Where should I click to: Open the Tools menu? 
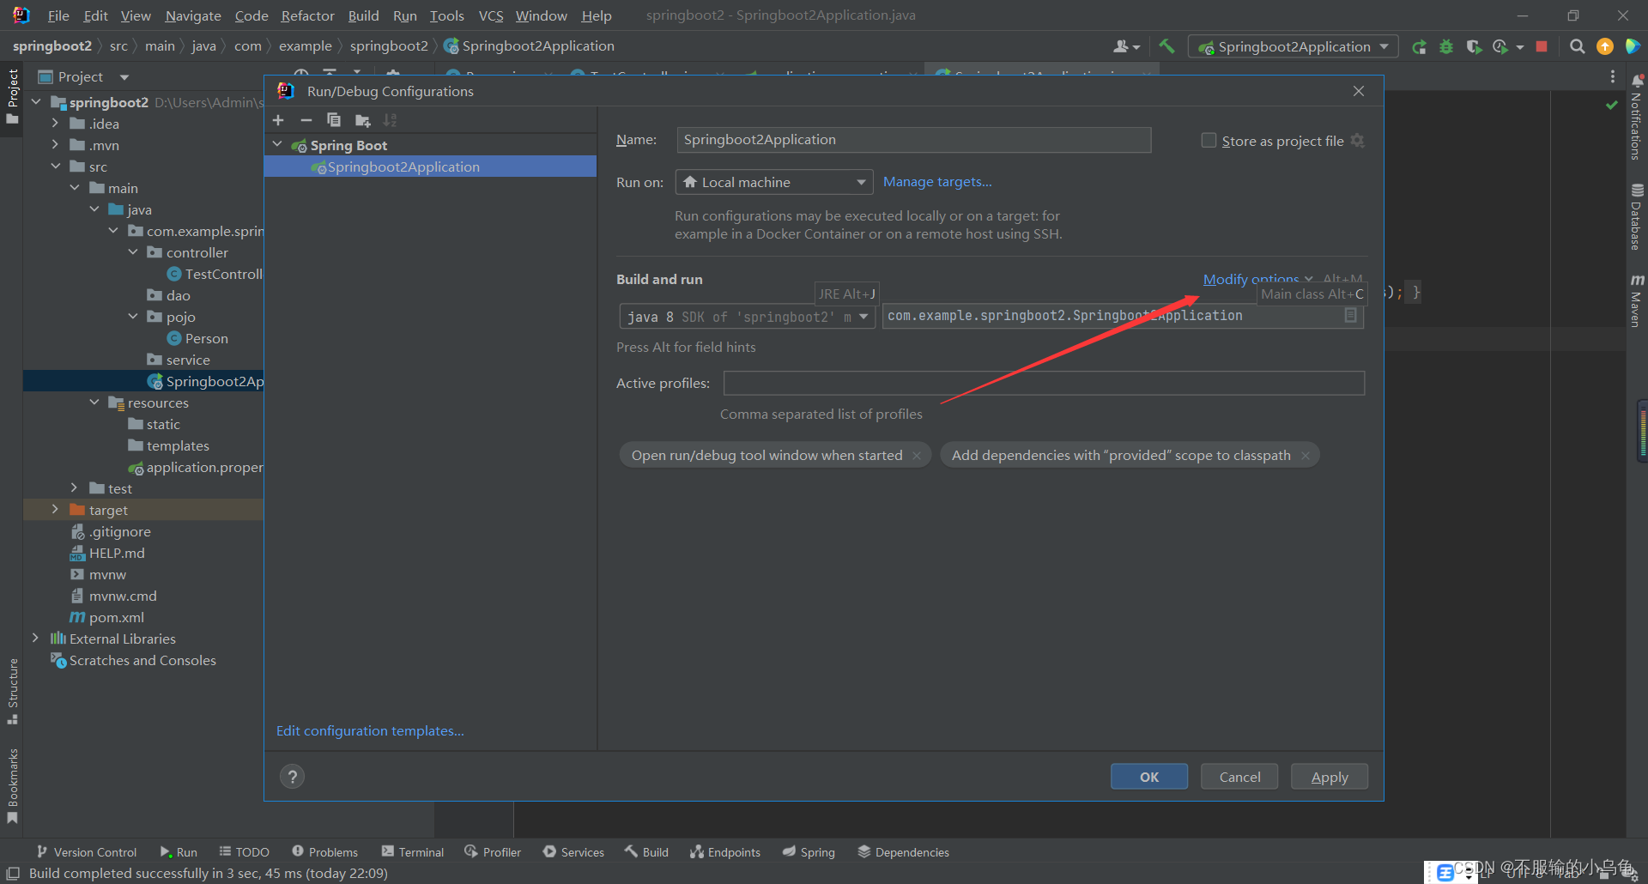tap(446, 15)
